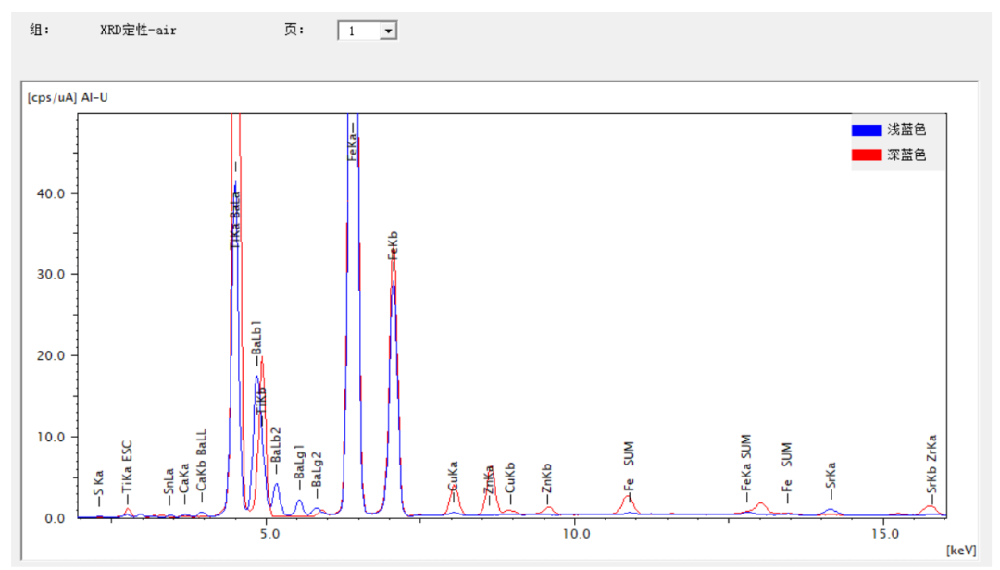Select the CuKa peak label
The height and width of the screenshot is (570, 1000).
pos(453,476)
